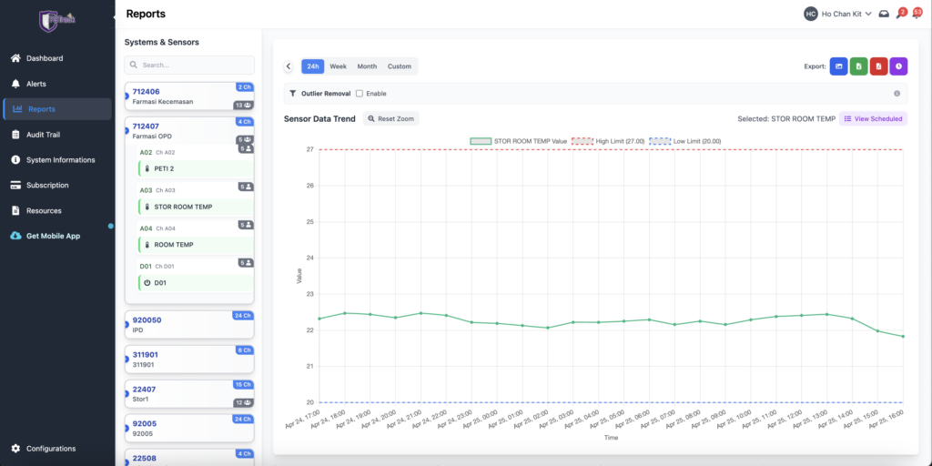Click the View Scheduled button
Image resolution: width=932 pixels, height=466 pixels.
click(872, 118)
